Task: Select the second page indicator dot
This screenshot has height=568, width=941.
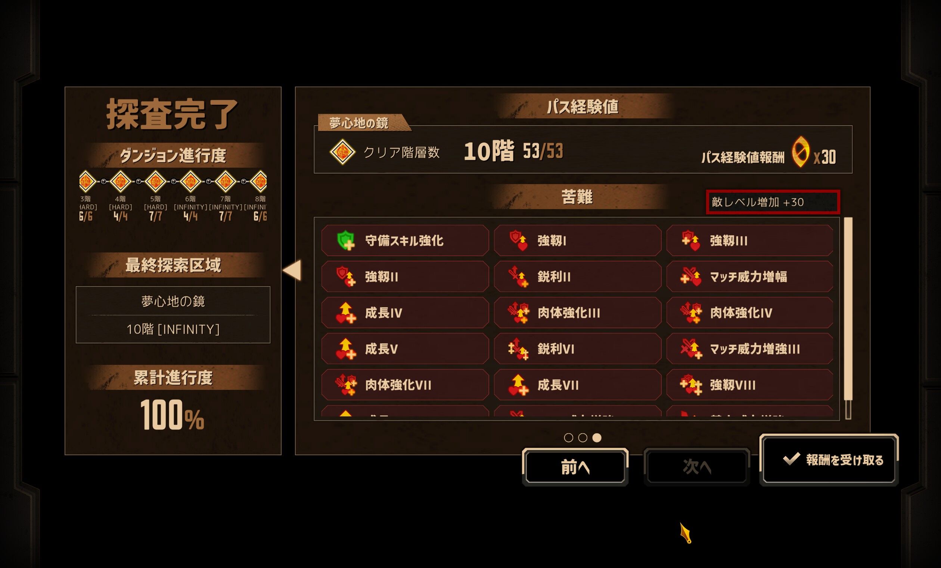Action: [x=583, y=438]
